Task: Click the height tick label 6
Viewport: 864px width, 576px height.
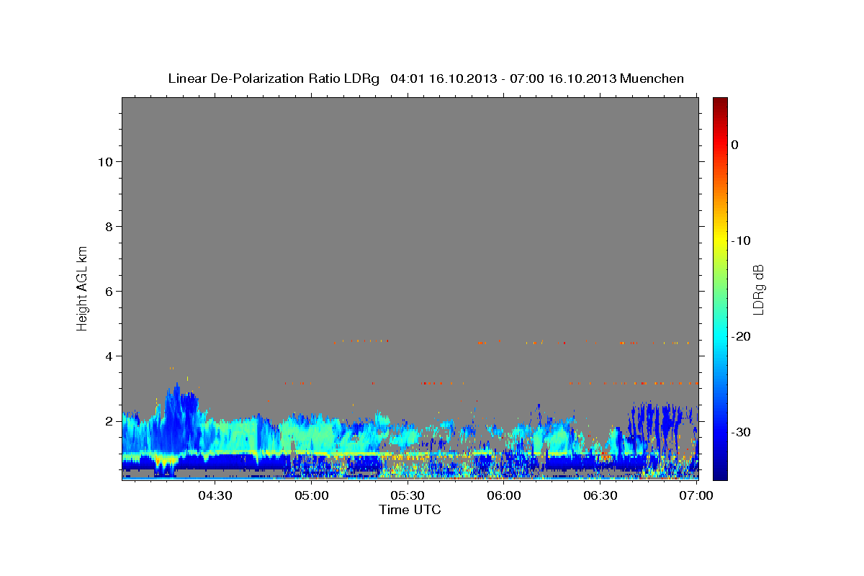Action: tap(108, 291)
